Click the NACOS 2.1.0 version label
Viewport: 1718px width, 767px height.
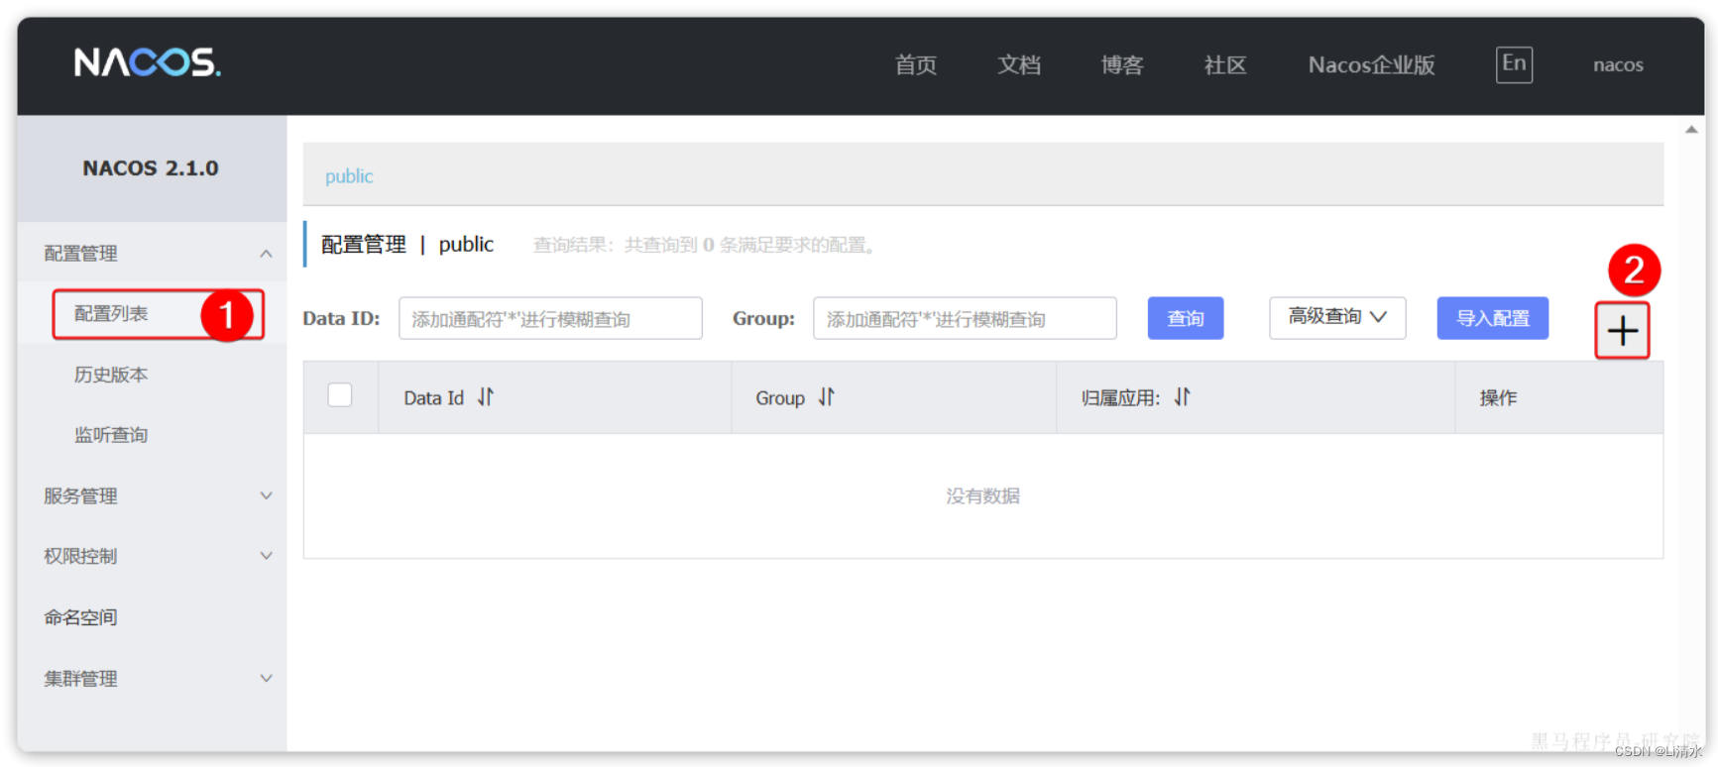[x=151, y=168]
